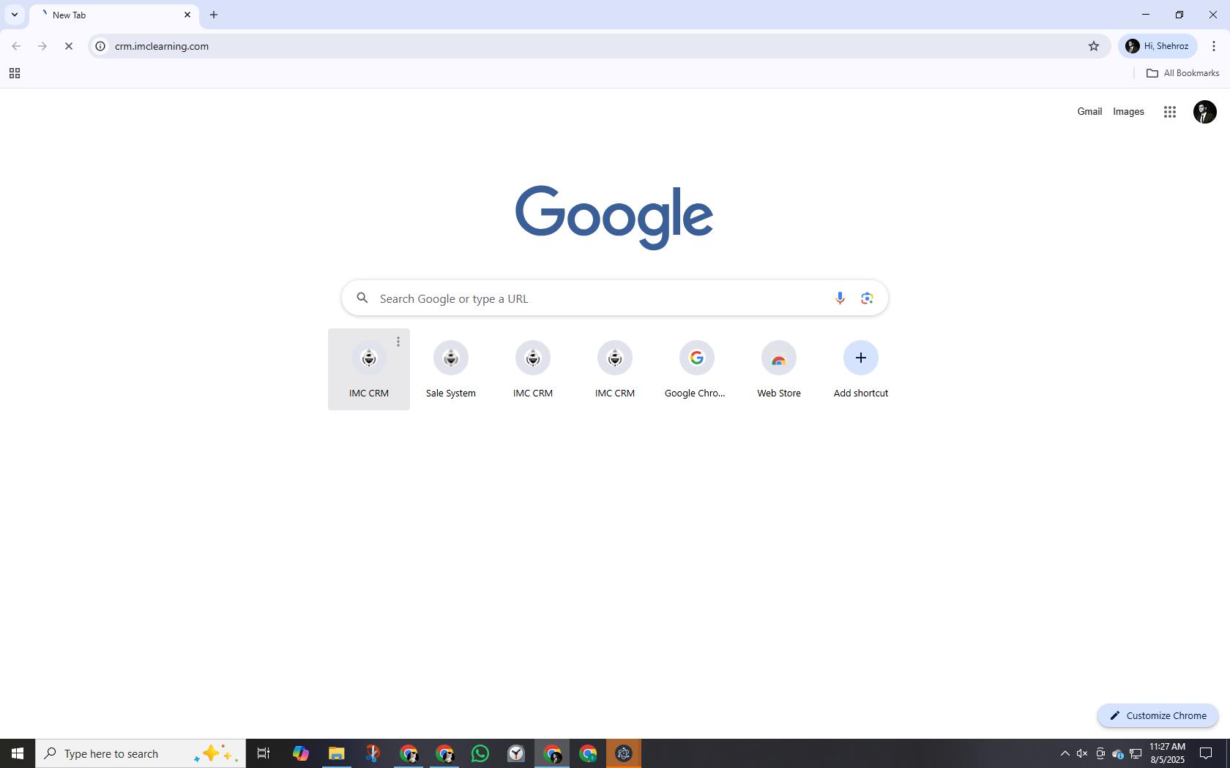Open Google apps launcher grid

coord(1170,112)
